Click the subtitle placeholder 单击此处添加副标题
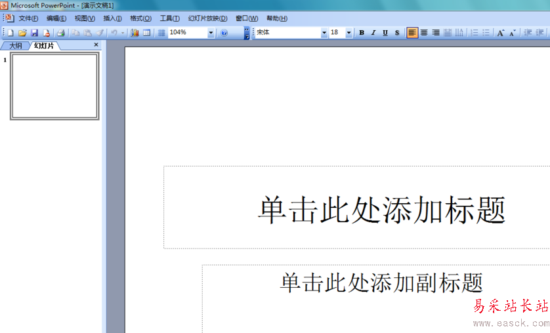 point(381,283)
